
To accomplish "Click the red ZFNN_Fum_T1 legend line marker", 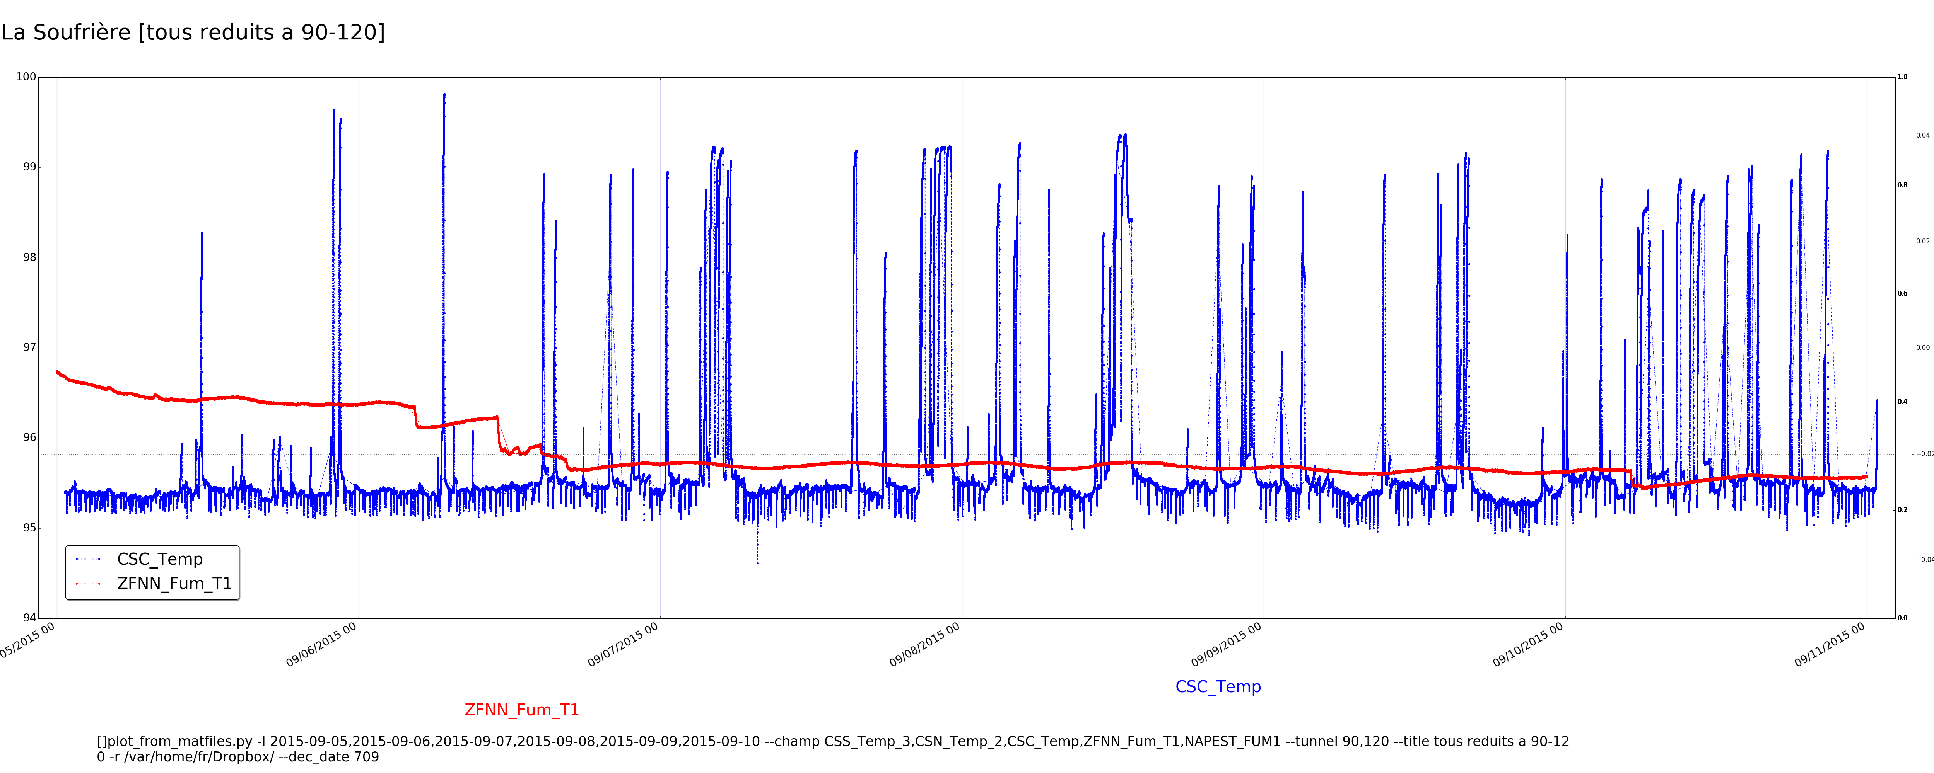I will (88, 584).
